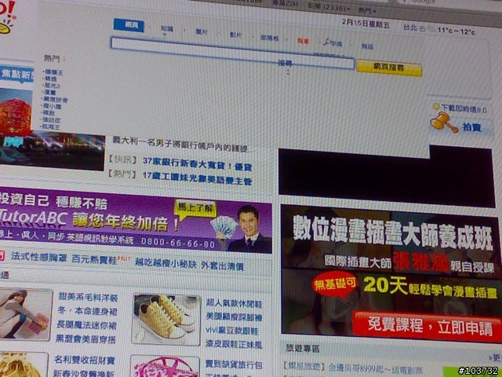The height and width of the screenshot is (377, 502).
Task: Open the 甜美系毛料洋裝 link
Action: click(88, 298)
